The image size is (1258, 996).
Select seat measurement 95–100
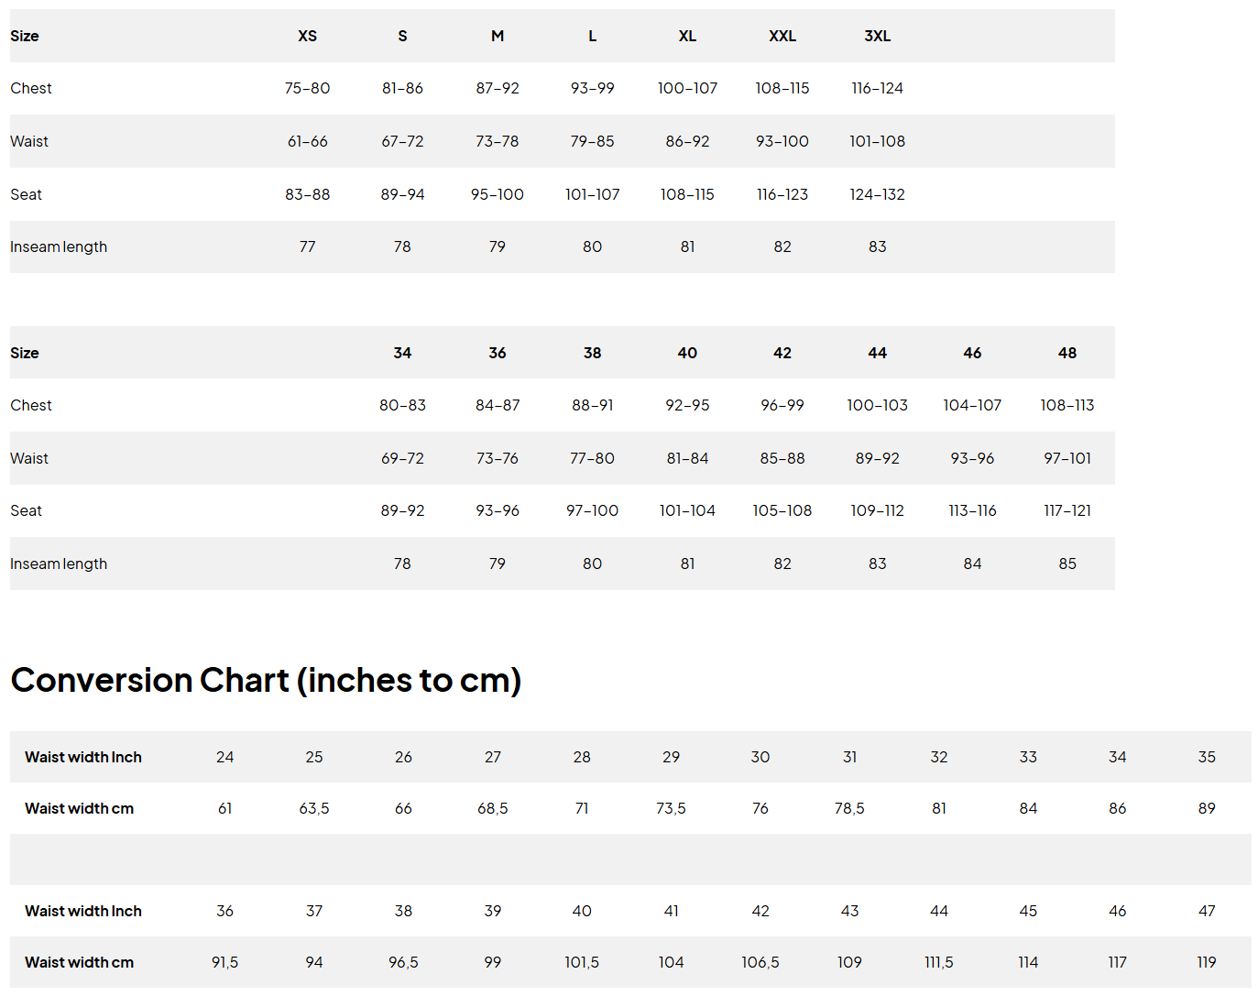point(497,194)
